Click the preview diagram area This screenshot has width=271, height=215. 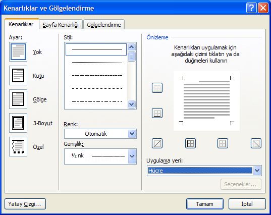coord(206,100)
